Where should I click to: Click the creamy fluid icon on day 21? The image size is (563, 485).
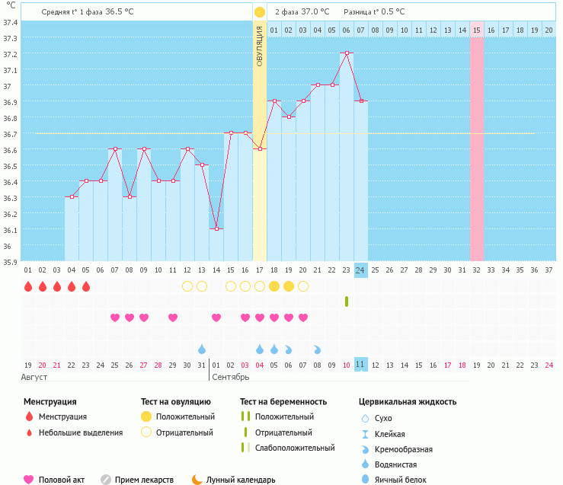[x=318, y=349]
